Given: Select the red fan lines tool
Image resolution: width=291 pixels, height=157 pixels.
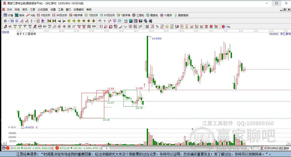Looking at the screenshot, I should 106,26.
